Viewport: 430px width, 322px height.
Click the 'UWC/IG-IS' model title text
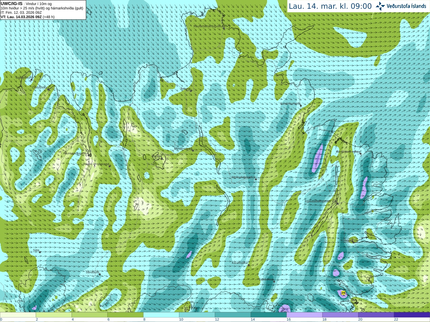click(11, 3)
